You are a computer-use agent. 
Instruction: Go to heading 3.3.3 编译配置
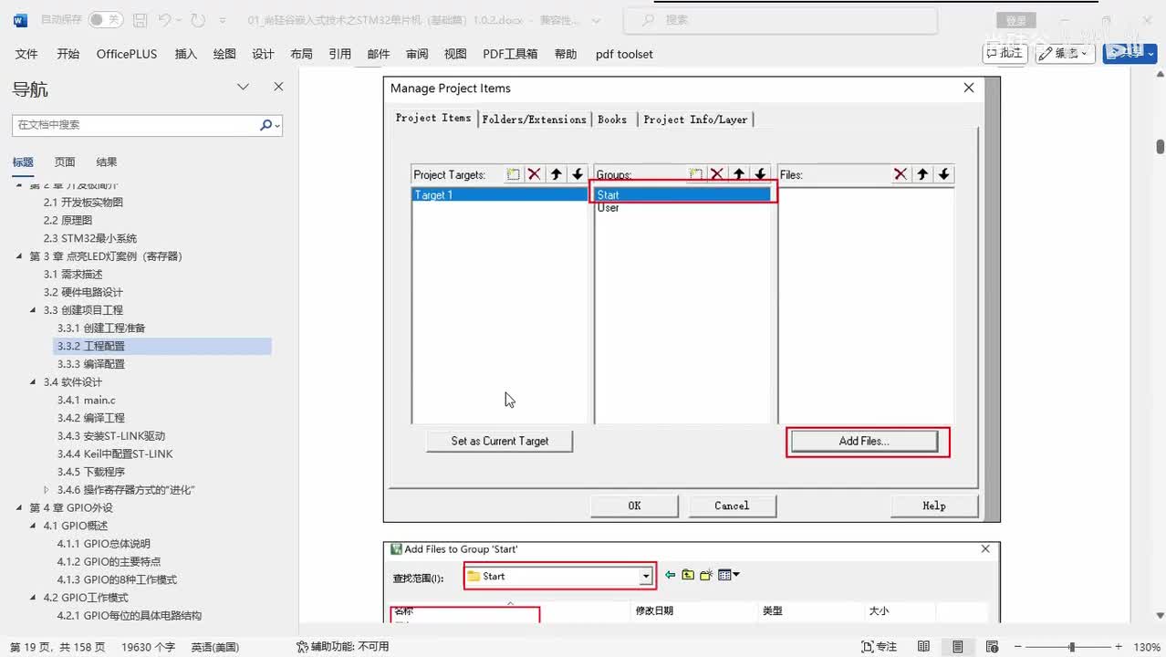(x=90, y=364)
